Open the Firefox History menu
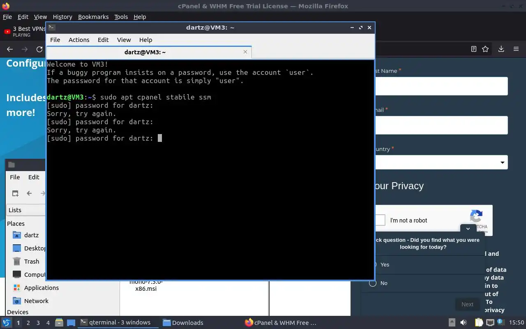526x329 pixels. (62, 17)
